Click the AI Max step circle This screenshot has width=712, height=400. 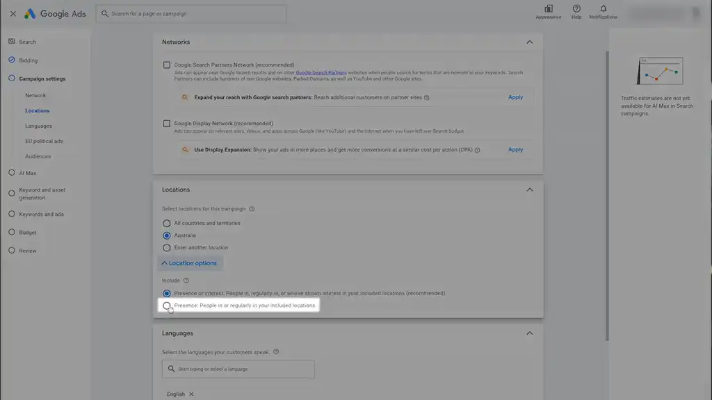[x=12, y=172]
